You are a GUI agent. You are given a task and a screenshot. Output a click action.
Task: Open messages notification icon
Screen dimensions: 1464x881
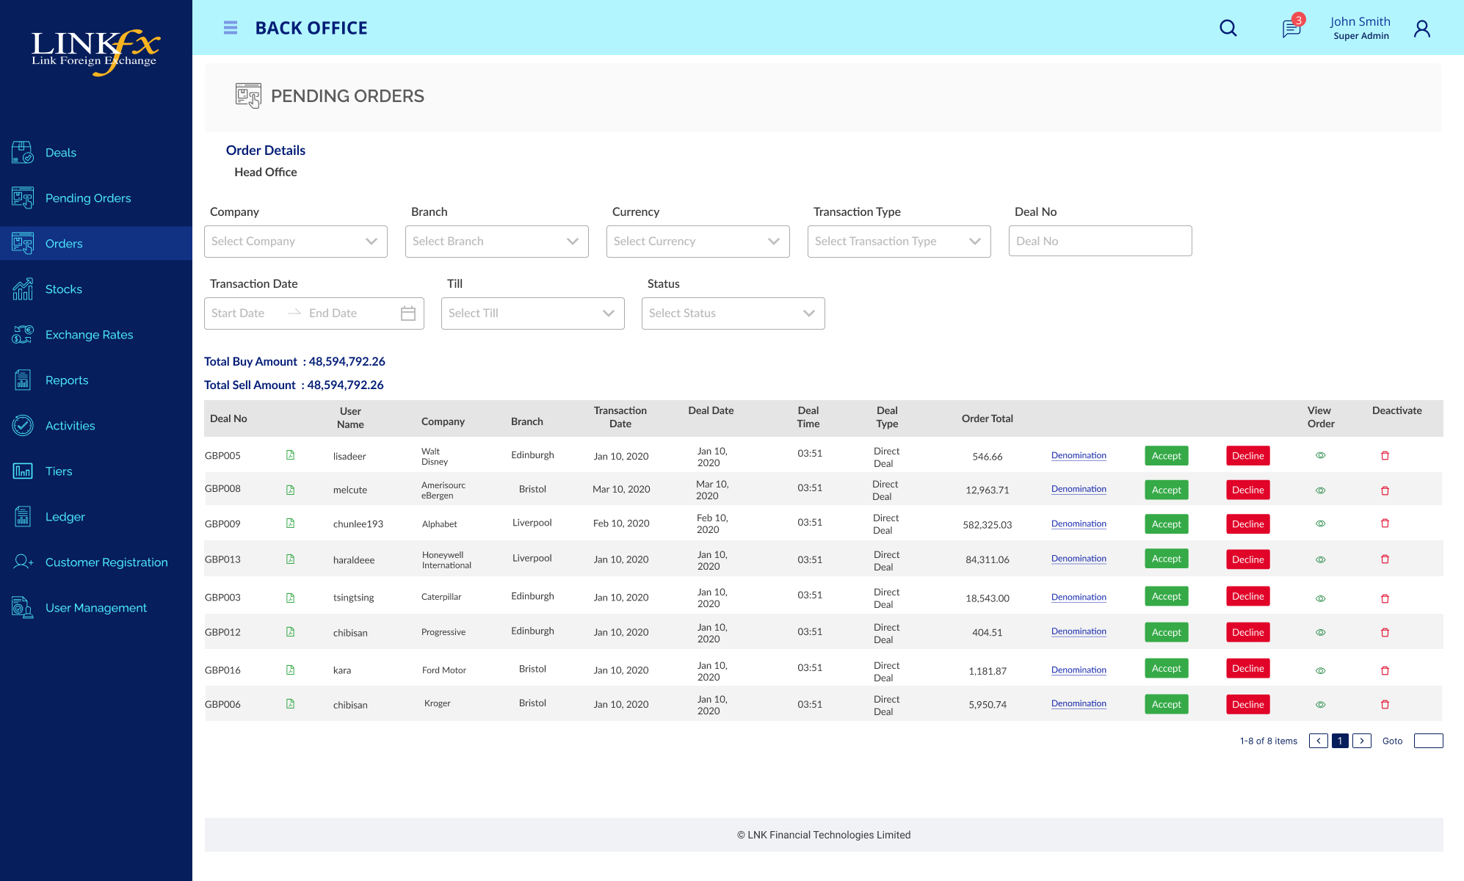pos(1291,29)
